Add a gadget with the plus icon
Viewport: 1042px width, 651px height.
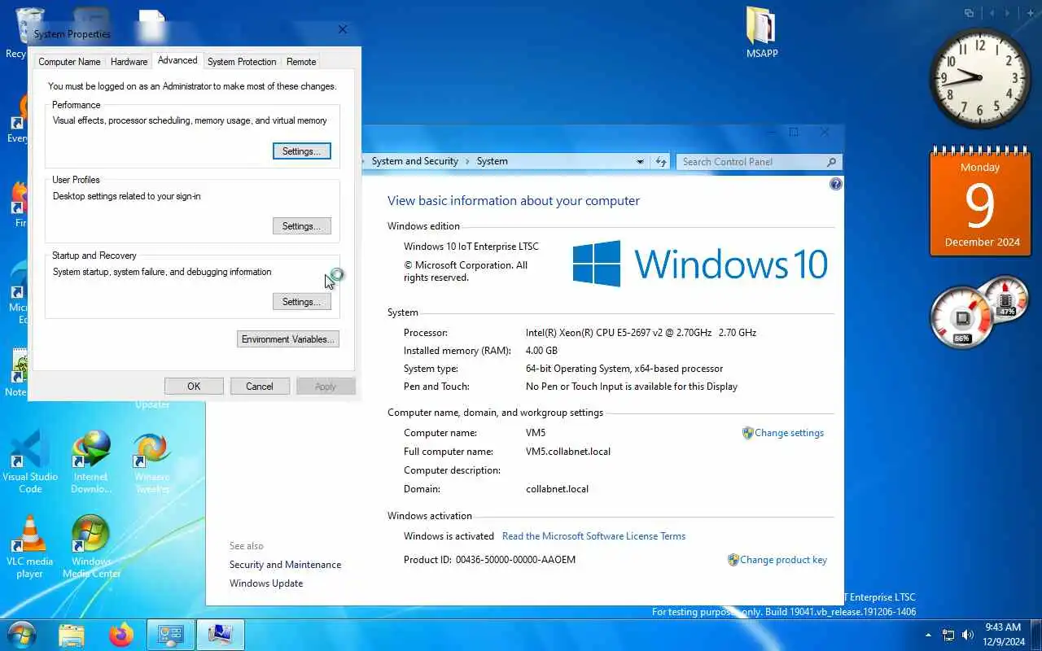[1031, 13]
